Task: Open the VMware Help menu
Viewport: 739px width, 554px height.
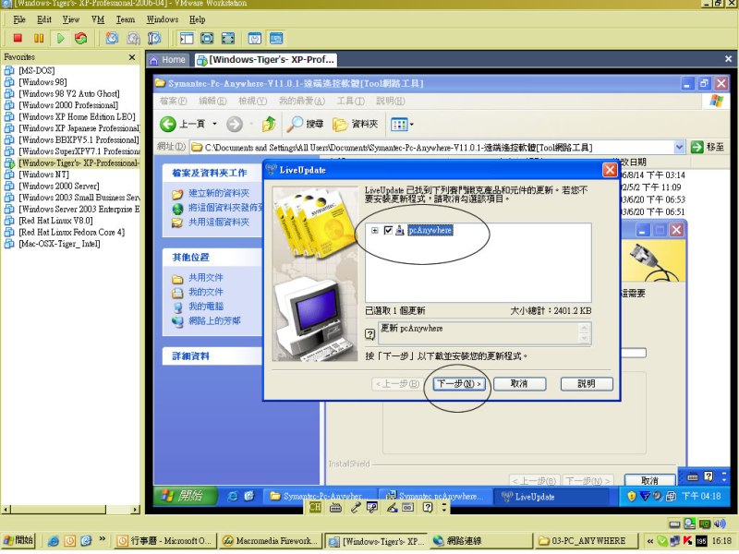Action: (x=197, y=19)
